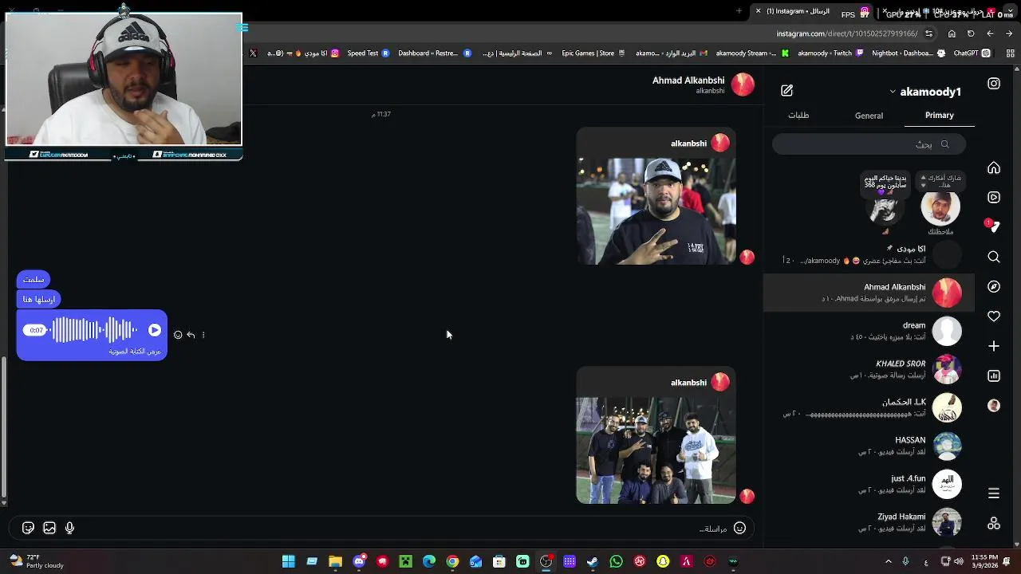
Task: Open the More hamburger menu in sidebar
Action: coord(994,493)
